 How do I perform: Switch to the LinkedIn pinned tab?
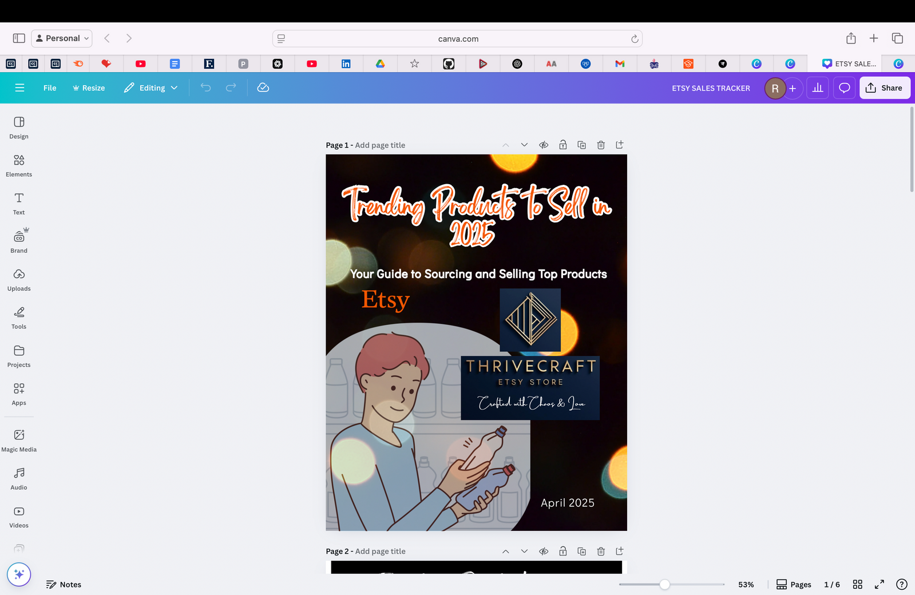(346, 64)
